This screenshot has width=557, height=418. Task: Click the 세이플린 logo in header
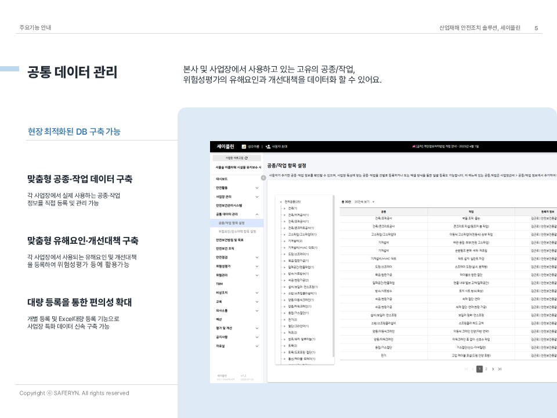point(225,147)
